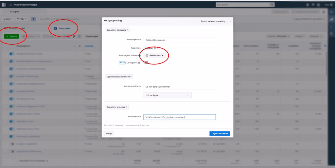Click the Søk i bedrift search field
Image resolution: width=335 pixels, height=168 pixels.
tap(243, 5)
